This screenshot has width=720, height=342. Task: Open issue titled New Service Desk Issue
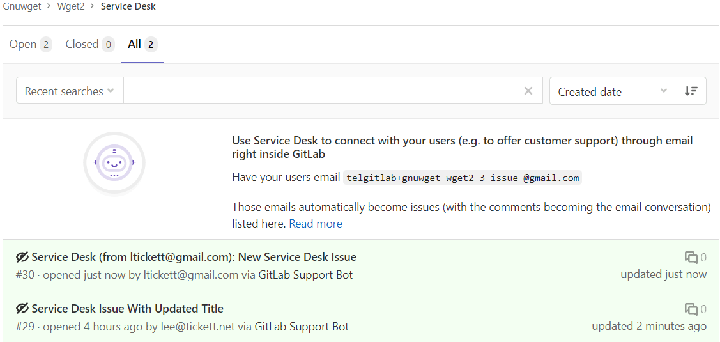194,257
